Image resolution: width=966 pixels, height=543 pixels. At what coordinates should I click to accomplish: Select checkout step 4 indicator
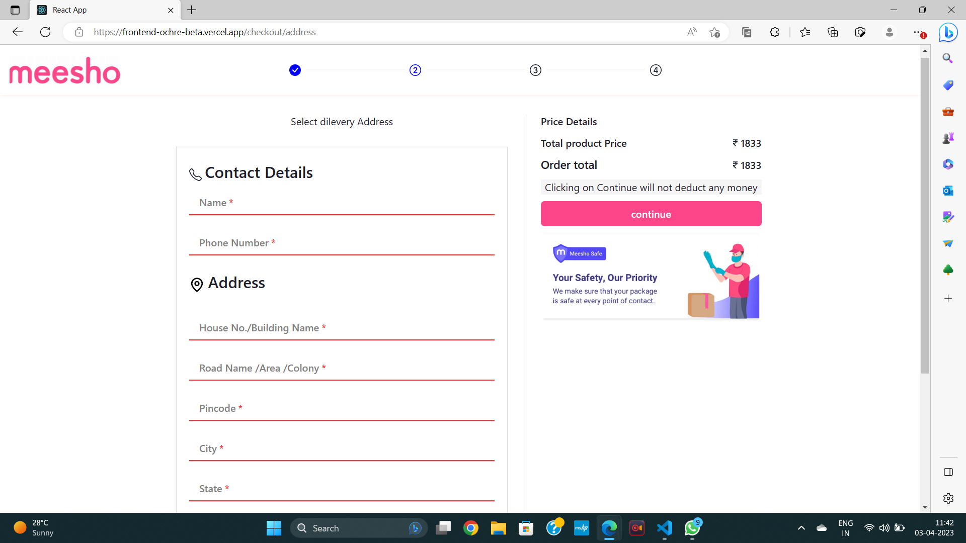[656, 70]
